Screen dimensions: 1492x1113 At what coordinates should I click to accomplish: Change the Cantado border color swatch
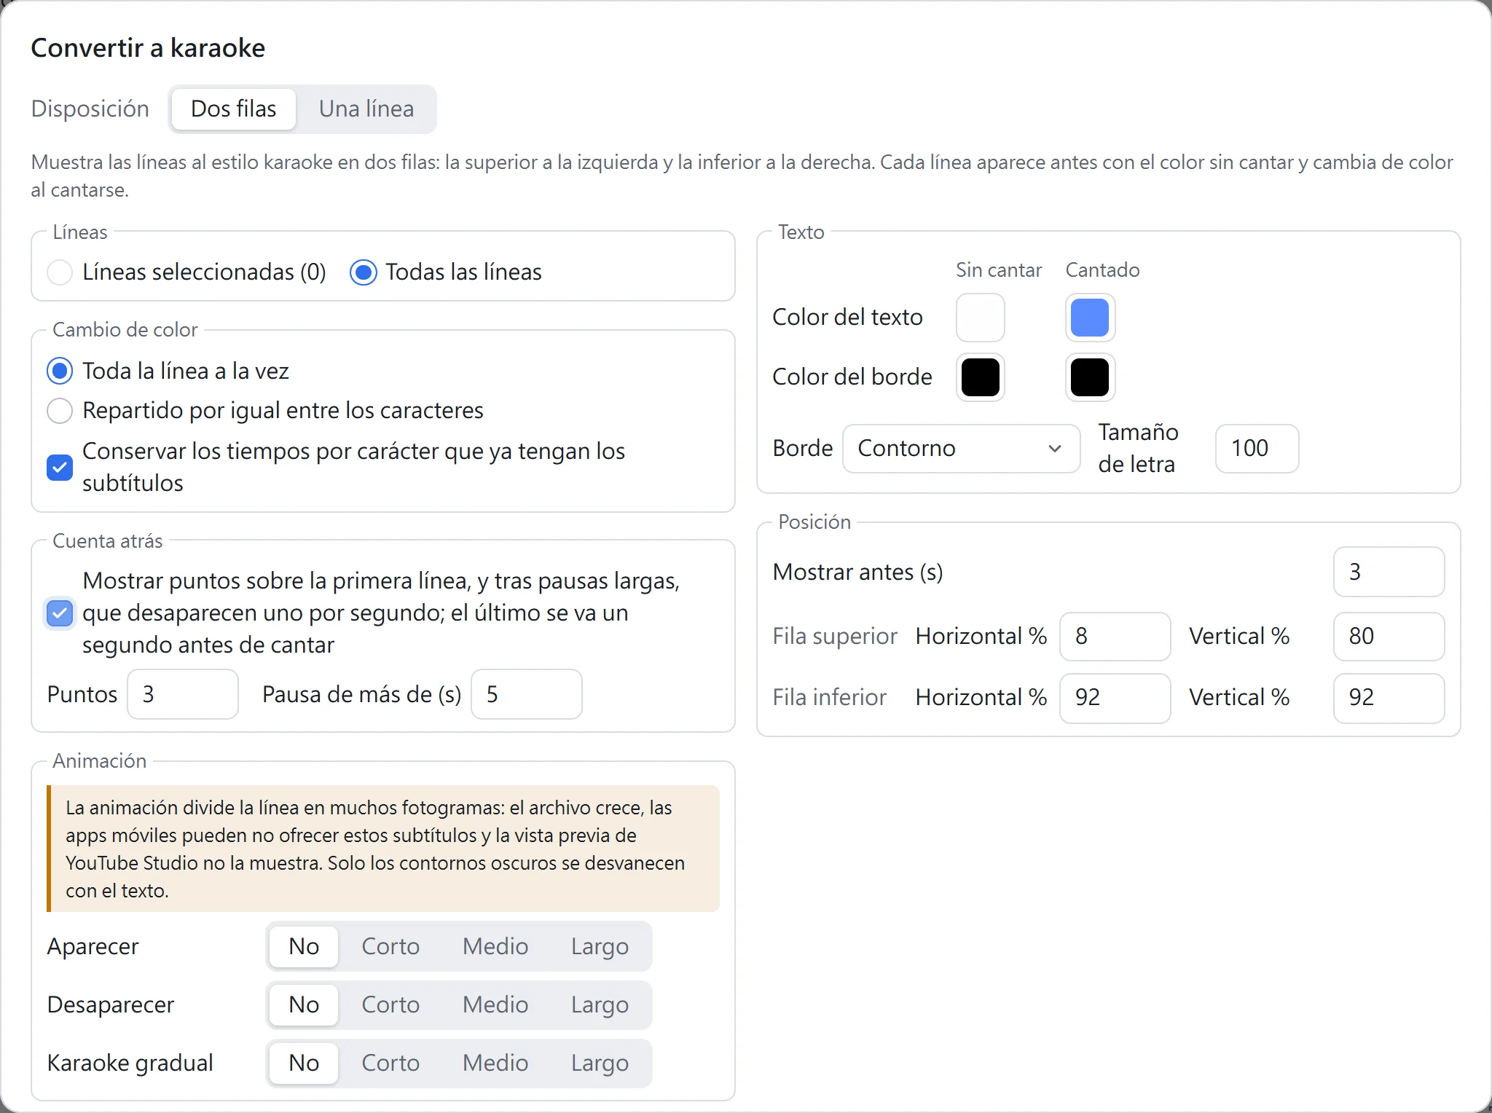[1090, 377]
